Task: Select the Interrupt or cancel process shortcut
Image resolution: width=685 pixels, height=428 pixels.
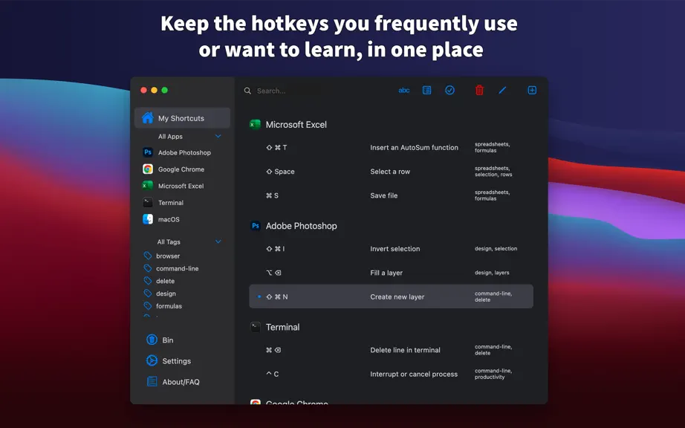Action: 391,374
